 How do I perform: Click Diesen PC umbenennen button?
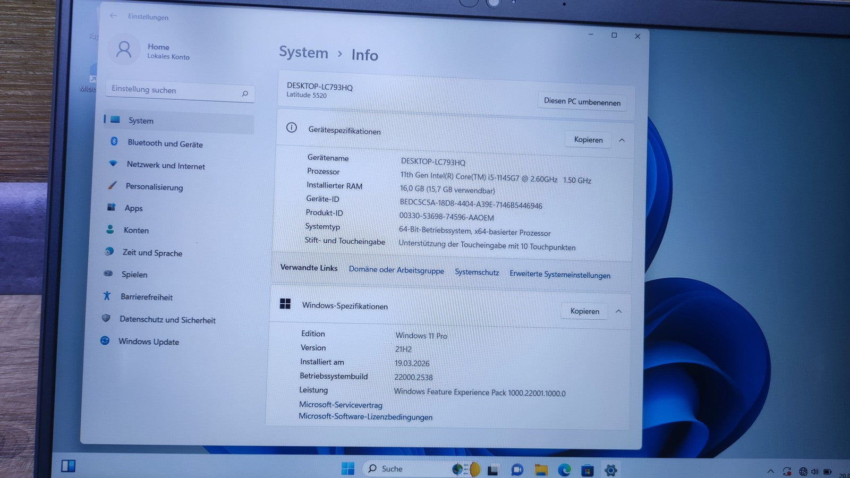(x=582, y=101)
